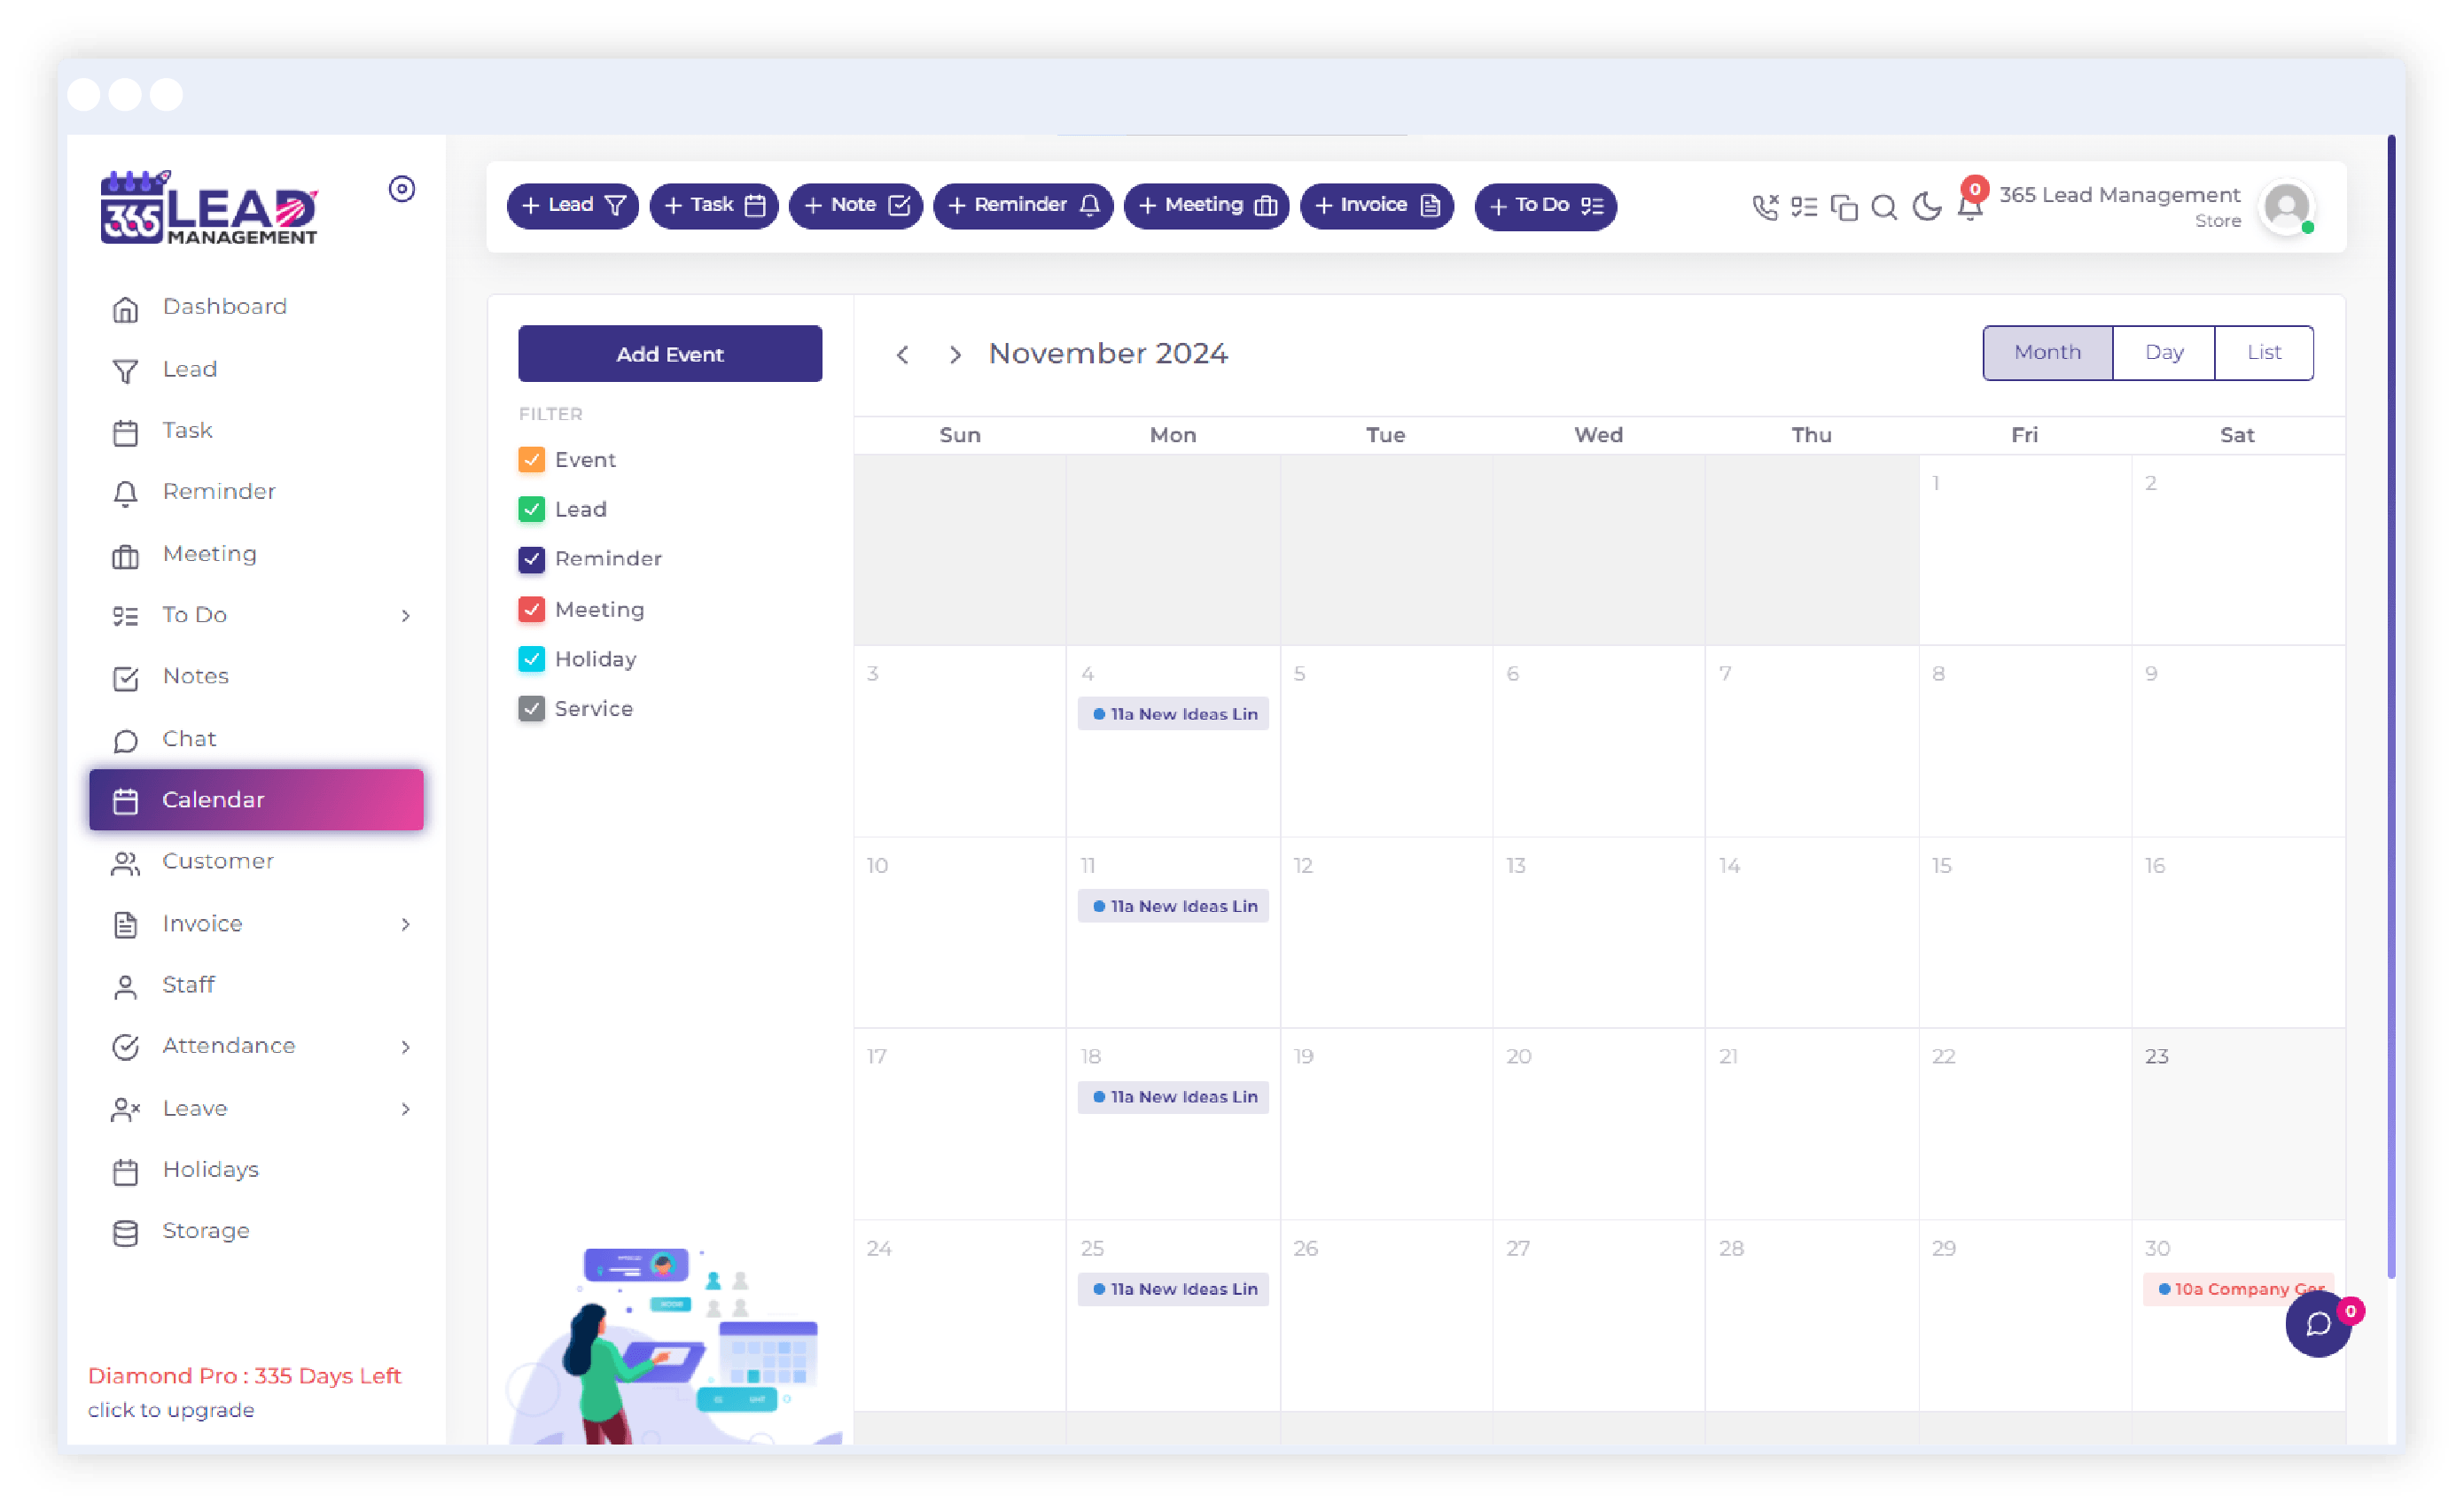Expand the To Do menu item

402,616
